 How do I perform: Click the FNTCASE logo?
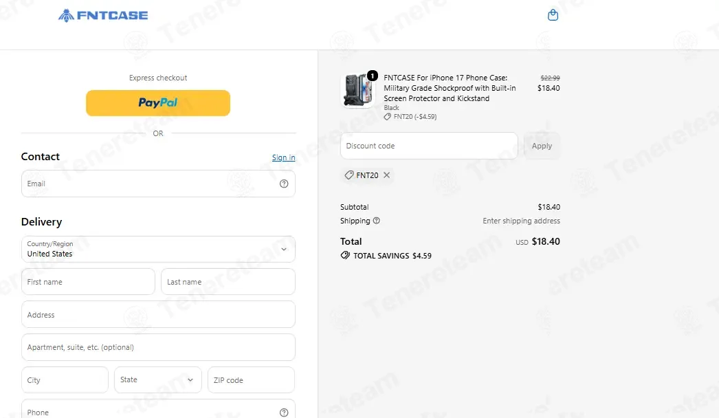(x=102, y=16)
